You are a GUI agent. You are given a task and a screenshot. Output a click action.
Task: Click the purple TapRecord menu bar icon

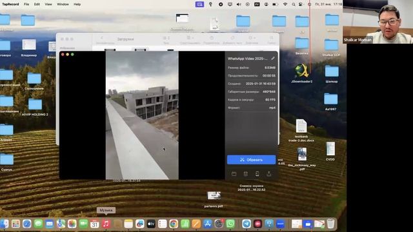coord(199,5)
